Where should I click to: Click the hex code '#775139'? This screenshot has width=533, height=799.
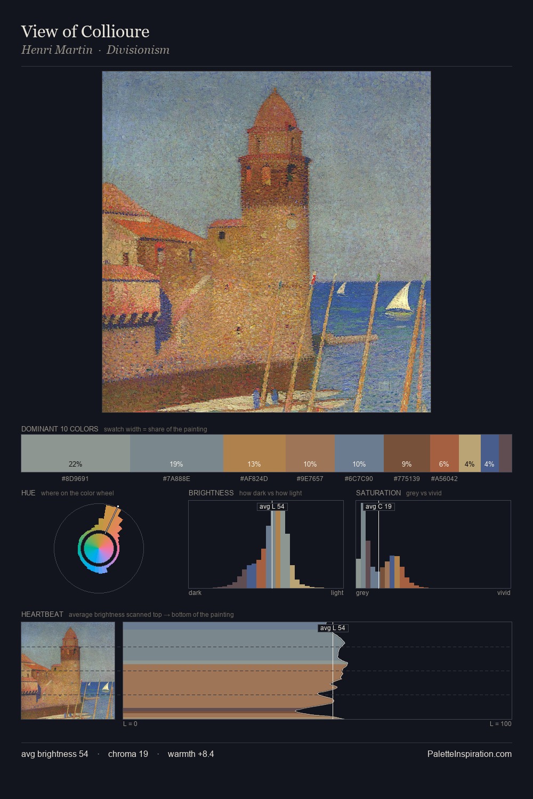click(407, 479)
